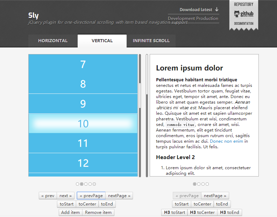Click « prevPage under the item list
Screen dimensions: 277x217
pos(91,196)
